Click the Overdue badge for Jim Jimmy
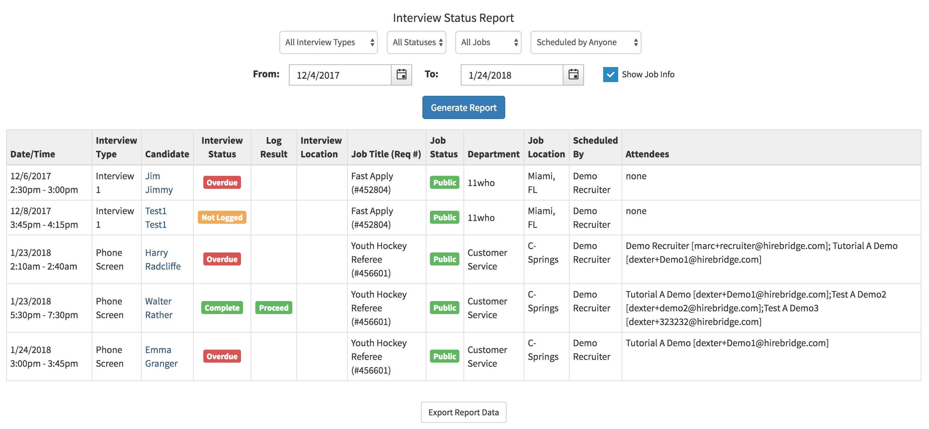 (x=221, y=182)
